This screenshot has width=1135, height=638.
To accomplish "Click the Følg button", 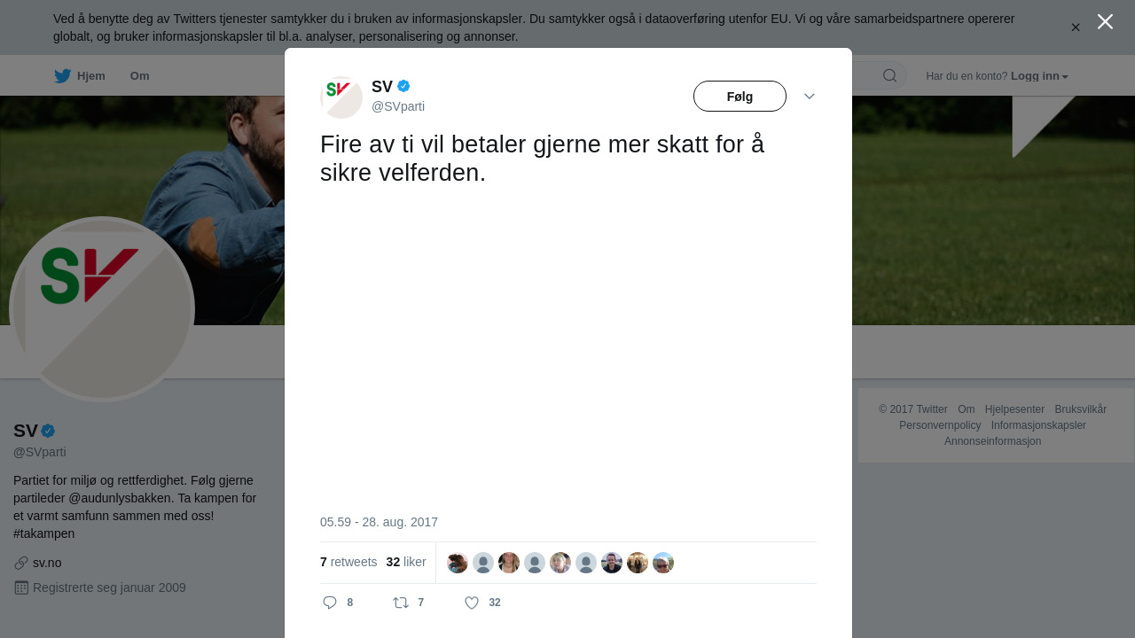I will (740, 96).
